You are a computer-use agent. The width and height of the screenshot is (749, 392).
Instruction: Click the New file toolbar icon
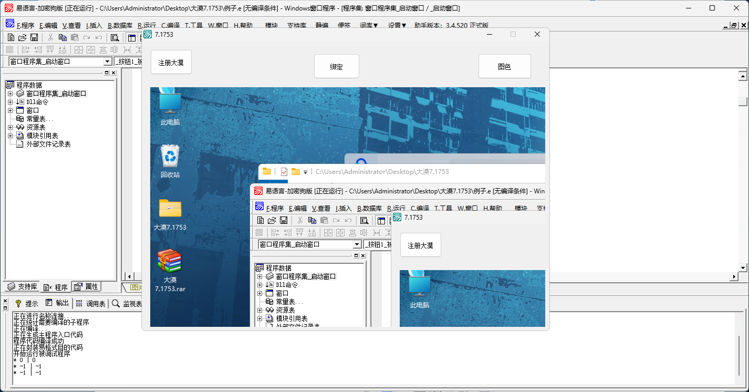click(x=11, y=37)
